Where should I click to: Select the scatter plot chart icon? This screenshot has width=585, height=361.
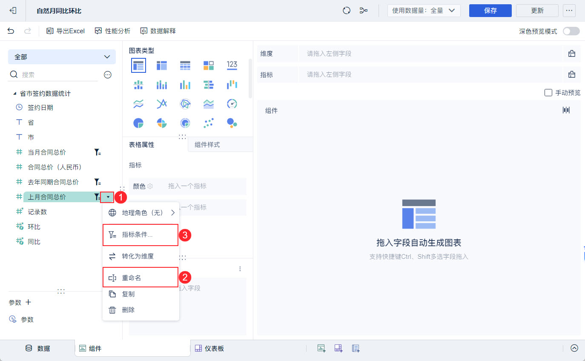tap(209, 123)
